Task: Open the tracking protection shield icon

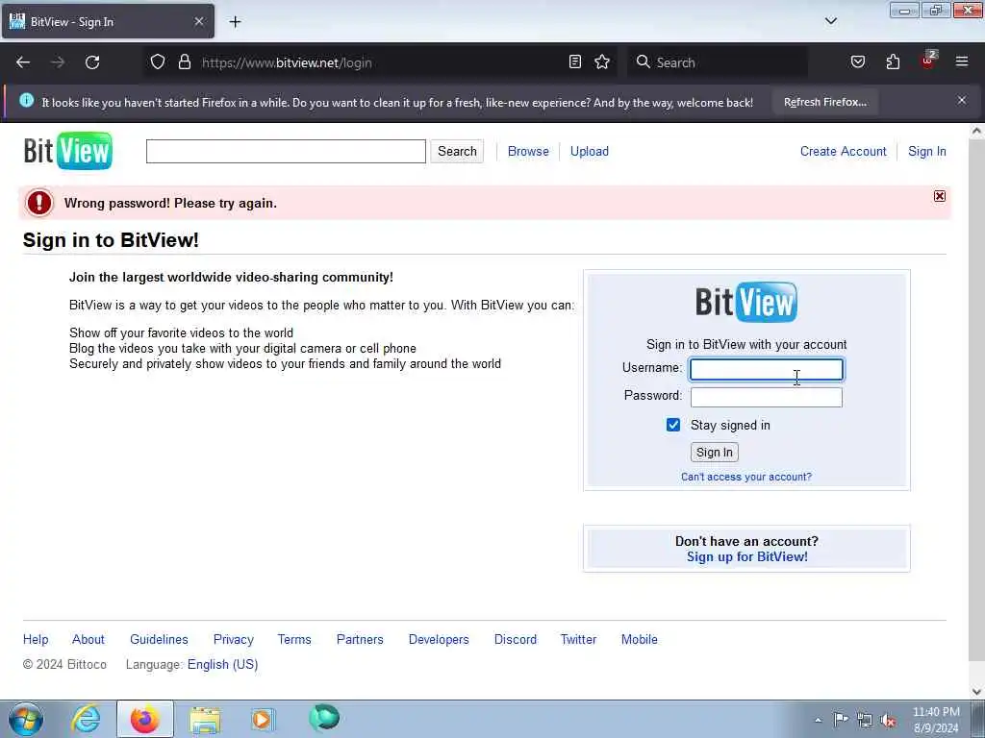Action: tap(158, 62)
